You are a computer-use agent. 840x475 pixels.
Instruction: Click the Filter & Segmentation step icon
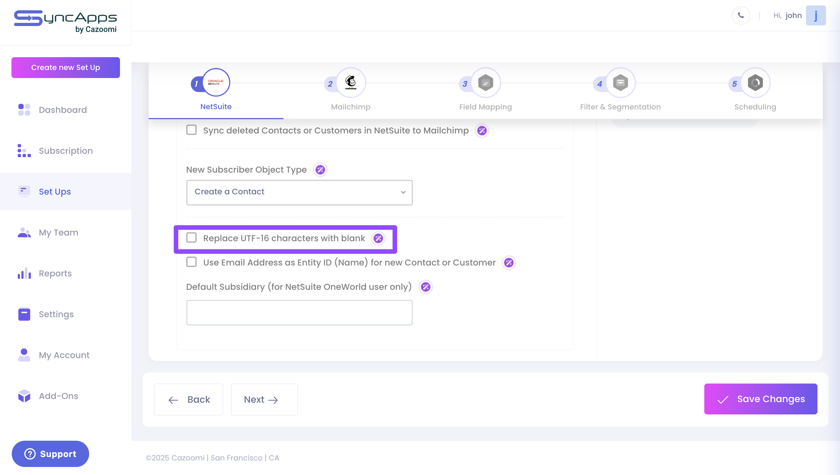point(620,83)
